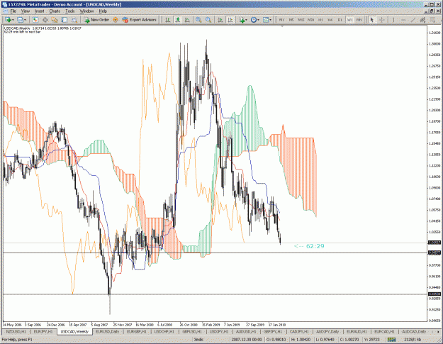The height and width of the screenshot is (344, 443).
Task: Select the Crosshair tool
Action: coord(382,20)
